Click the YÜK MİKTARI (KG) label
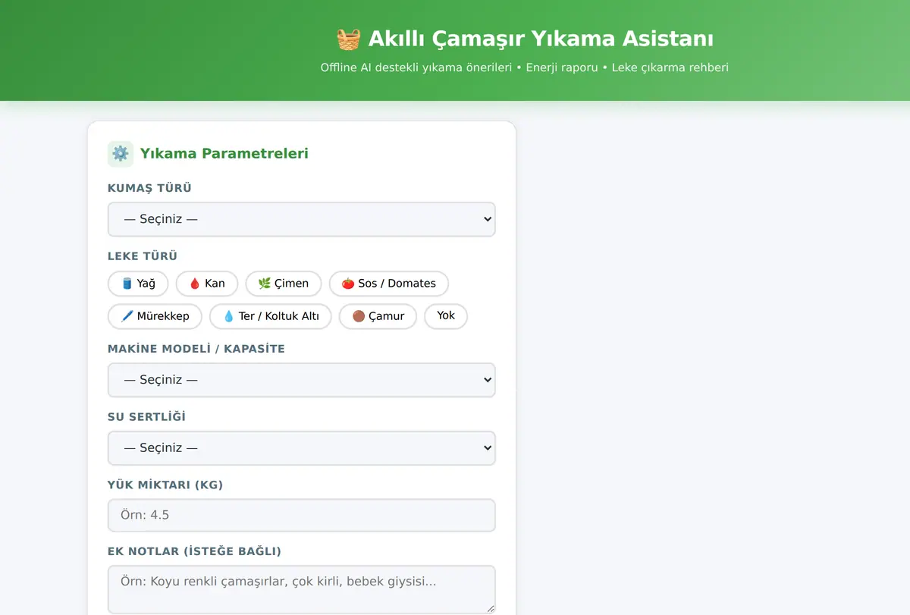The height and width of the screenshot is (615, 910). pyautogui.click(x=165, y=485)
